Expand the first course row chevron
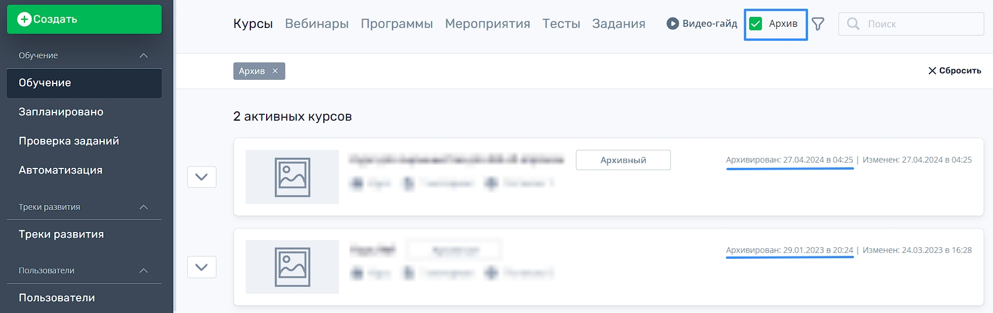993x313 pixels. 202,177
